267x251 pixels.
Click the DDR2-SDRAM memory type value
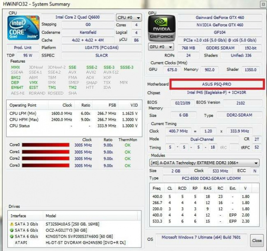coord(239,115)
